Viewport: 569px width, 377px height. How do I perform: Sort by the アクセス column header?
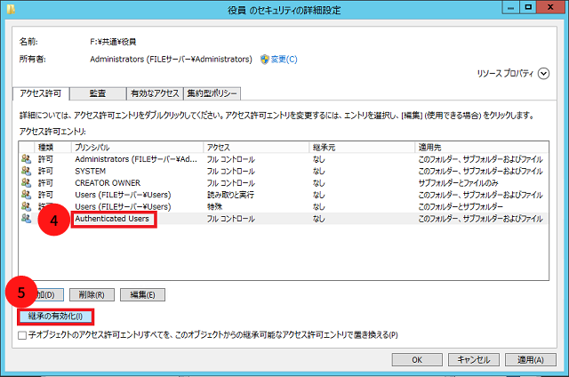point(256,148)
